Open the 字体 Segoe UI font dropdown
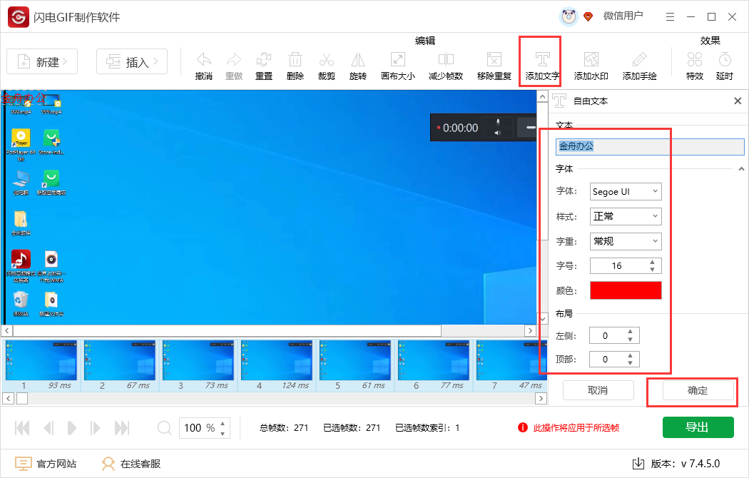The height and width of the screenshot is (478, 749). pyautogui.click(x=626, y=192)
